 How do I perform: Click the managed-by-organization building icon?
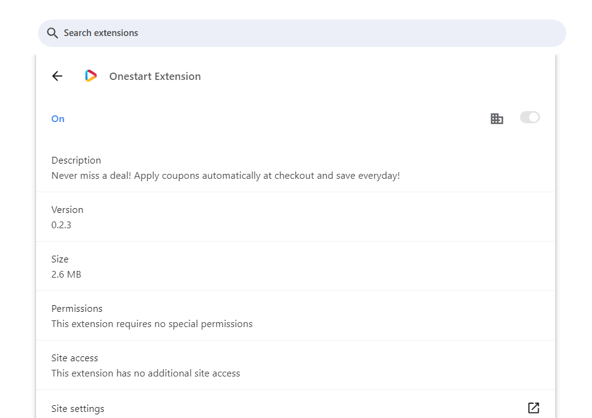pyautogui.click(x=497, y=118)
